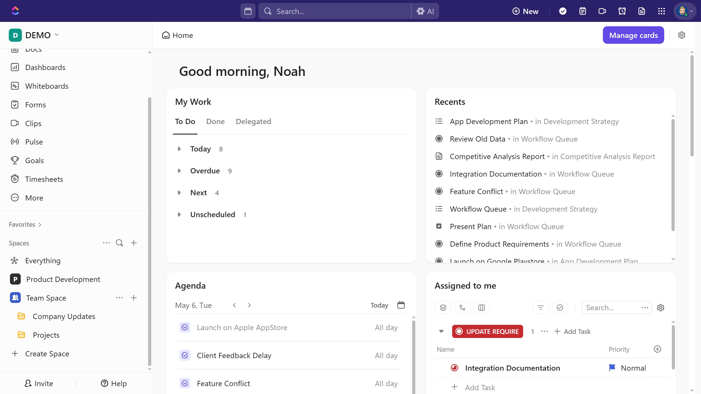The image size is (701, 394).
Task: Expand the Next group in My Work
Action: point(179,193)
